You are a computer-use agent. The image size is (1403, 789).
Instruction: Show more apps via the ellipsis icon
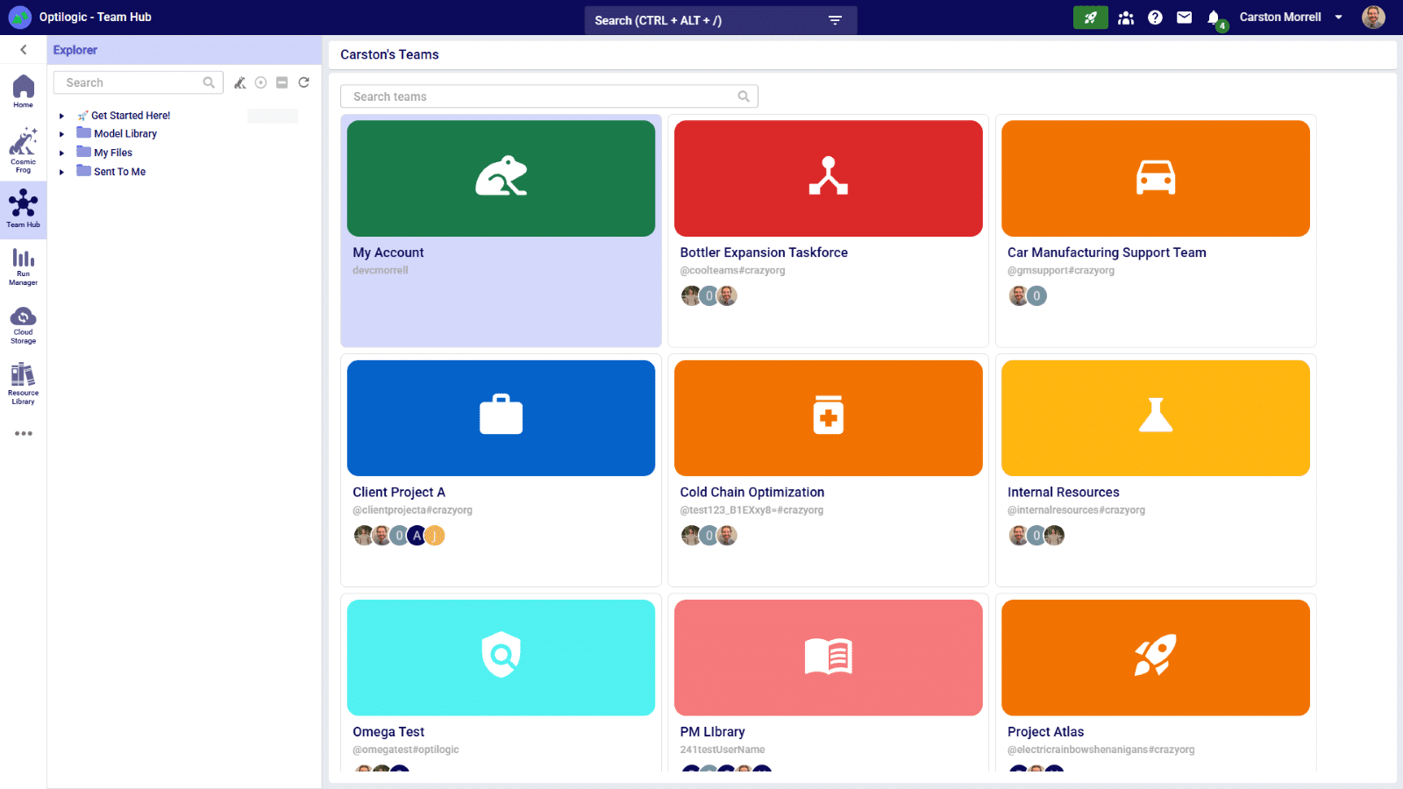tap(23, 434)
